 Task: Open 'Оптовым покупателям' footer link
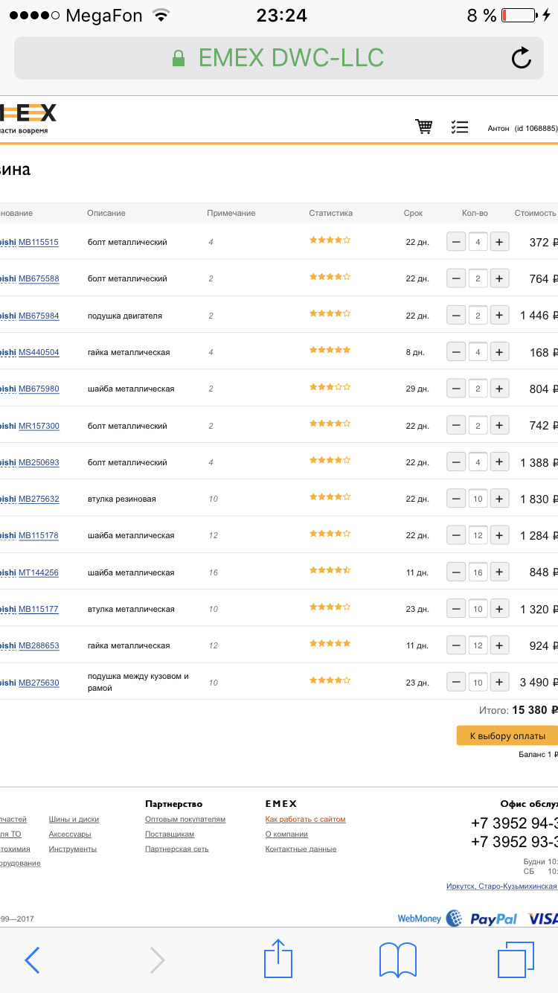[185, 820]
